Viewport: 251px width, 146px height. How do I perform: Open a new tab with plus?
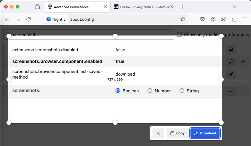point(183,7)
